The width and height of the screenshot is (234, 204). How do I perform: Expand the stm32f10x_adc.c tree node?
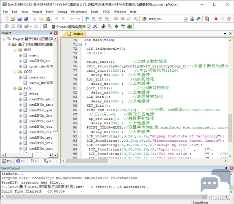tap(20, 99)
